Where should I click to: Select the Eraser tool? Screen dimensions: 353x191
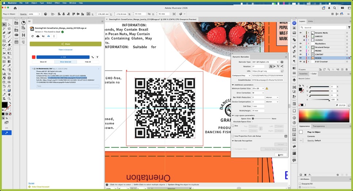coord(9,45)
